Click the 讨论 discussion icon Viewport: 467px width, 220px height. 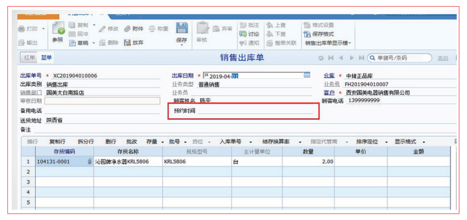click(x=243, y=34)
